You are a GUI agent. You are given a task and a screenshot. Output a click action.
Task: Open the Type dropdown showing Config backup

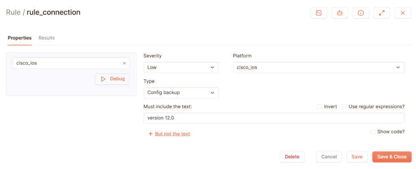181,93
